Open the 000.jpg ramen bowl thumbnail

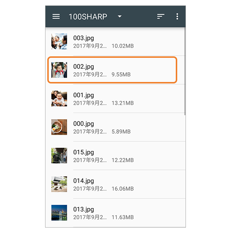pyautogui.click(x=59, y=127)
